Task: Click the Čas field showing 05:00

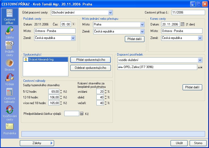Action: click(66, 24)
